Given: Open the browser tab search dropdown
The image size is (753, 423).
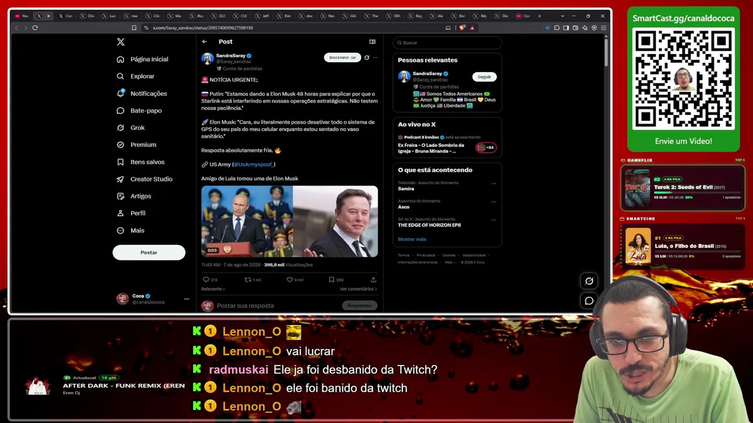Looking at the screenshot, I should pyautogui.click(x=562, y=16).
